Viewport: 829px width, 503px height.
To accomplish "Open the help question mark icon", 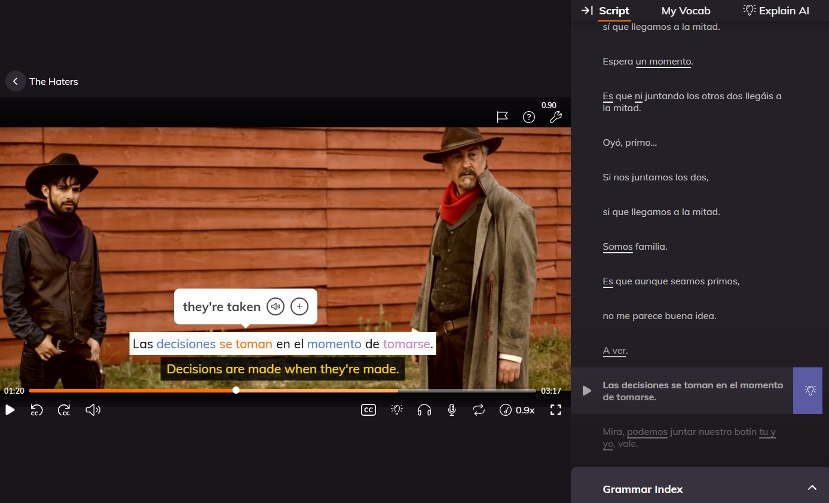I will (x=529, y=117).
